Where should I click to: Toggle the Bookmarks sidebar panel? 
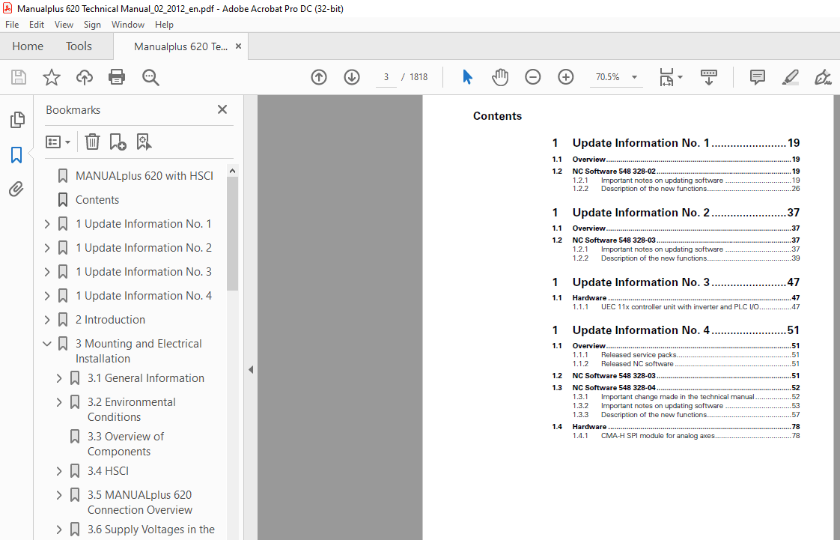(x=16, y=155)
